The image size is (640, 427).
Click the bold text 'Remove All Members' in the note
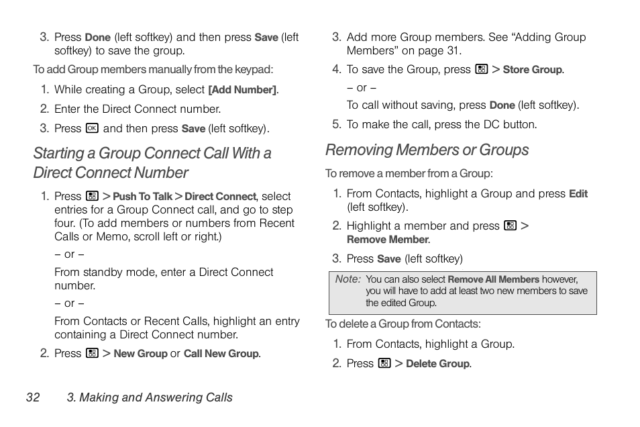(494, 279)
